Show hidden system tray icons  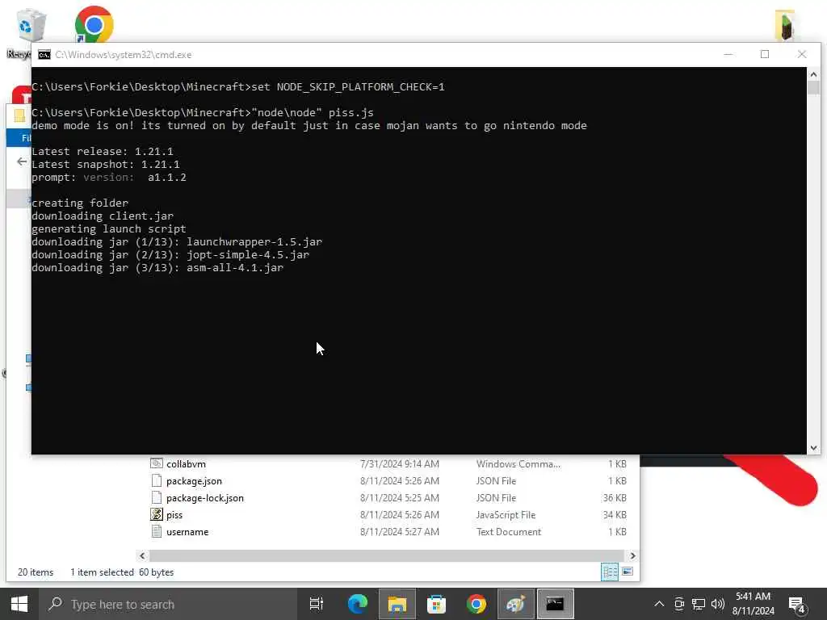pyautogui.click(x=659, y=604)
